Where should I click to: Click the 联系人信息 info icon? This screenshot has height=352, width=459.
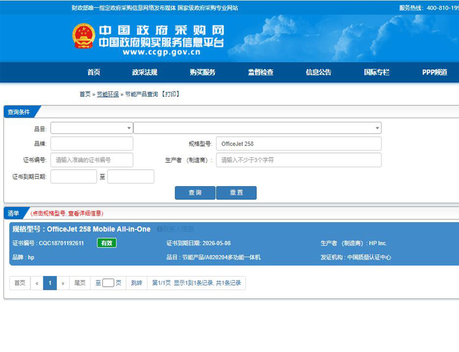(x=159, y=229)
